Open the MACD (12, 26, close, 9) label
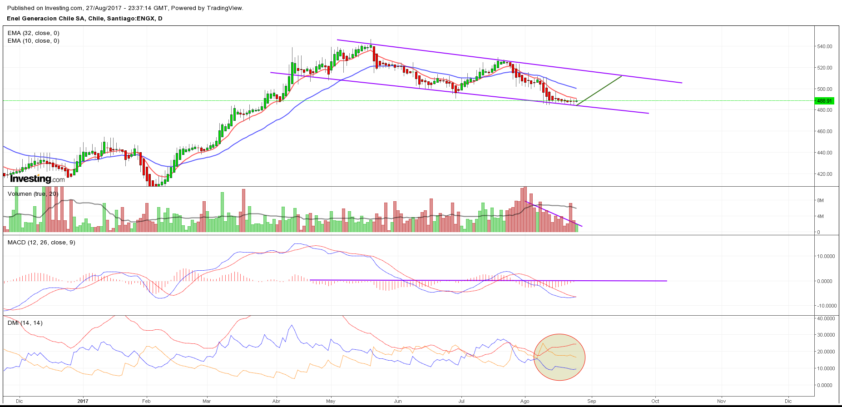This screenshot has height=407, width=842. pos(41,243)
